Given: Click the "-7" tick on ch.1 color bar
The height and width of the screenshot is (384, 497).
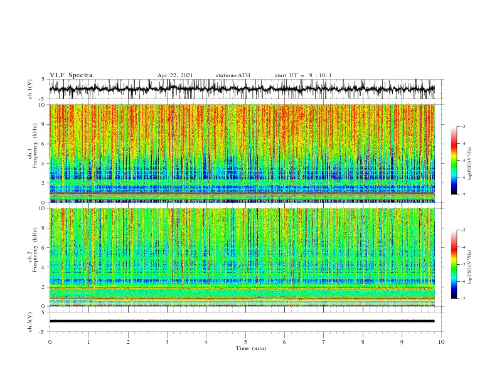Looking at the screenshot, I should [462, 195].
